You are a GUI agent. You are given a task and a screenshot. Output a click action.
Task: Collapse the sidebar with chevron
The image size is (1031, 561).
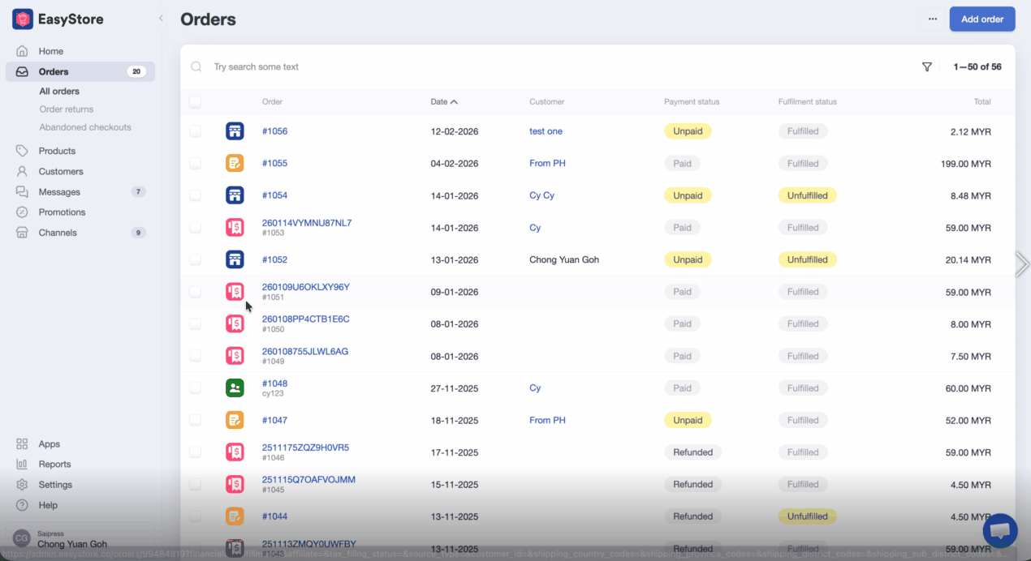tap(161, 19)
